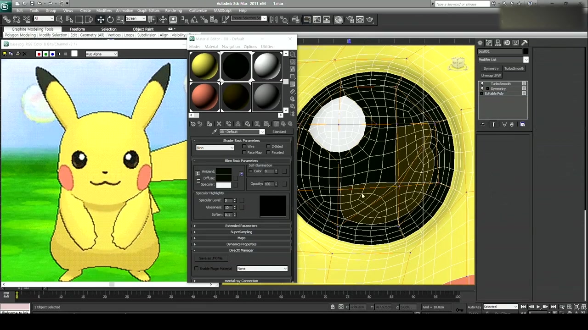588x330 pixels.
Task: Click the pin stack icon
Action: (x=483, y=124)
